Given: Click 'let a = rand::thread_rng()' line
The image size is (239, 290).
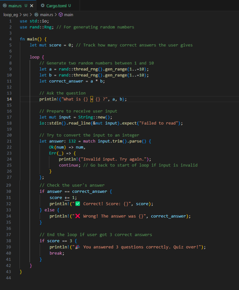Looking at the screenshot, I should [94, 69].
